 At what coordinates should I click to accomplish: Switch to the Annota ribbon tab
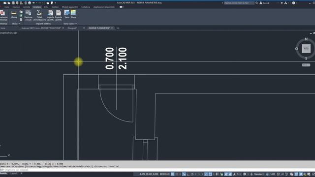(x=26, y=7)
